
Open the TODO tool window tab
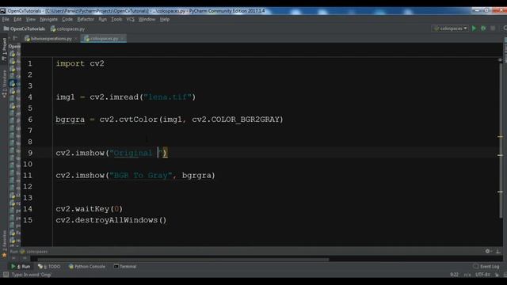49,267
